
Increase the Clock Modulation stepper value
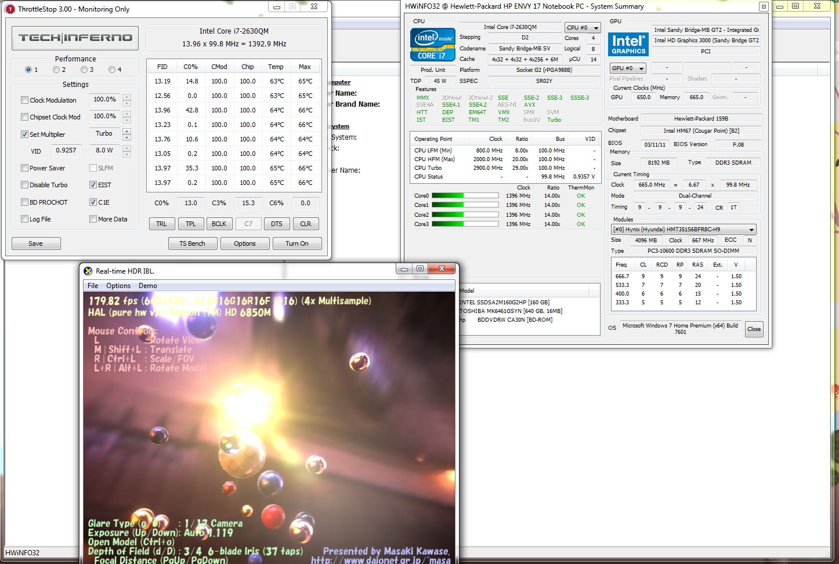(x=126, y=97)
